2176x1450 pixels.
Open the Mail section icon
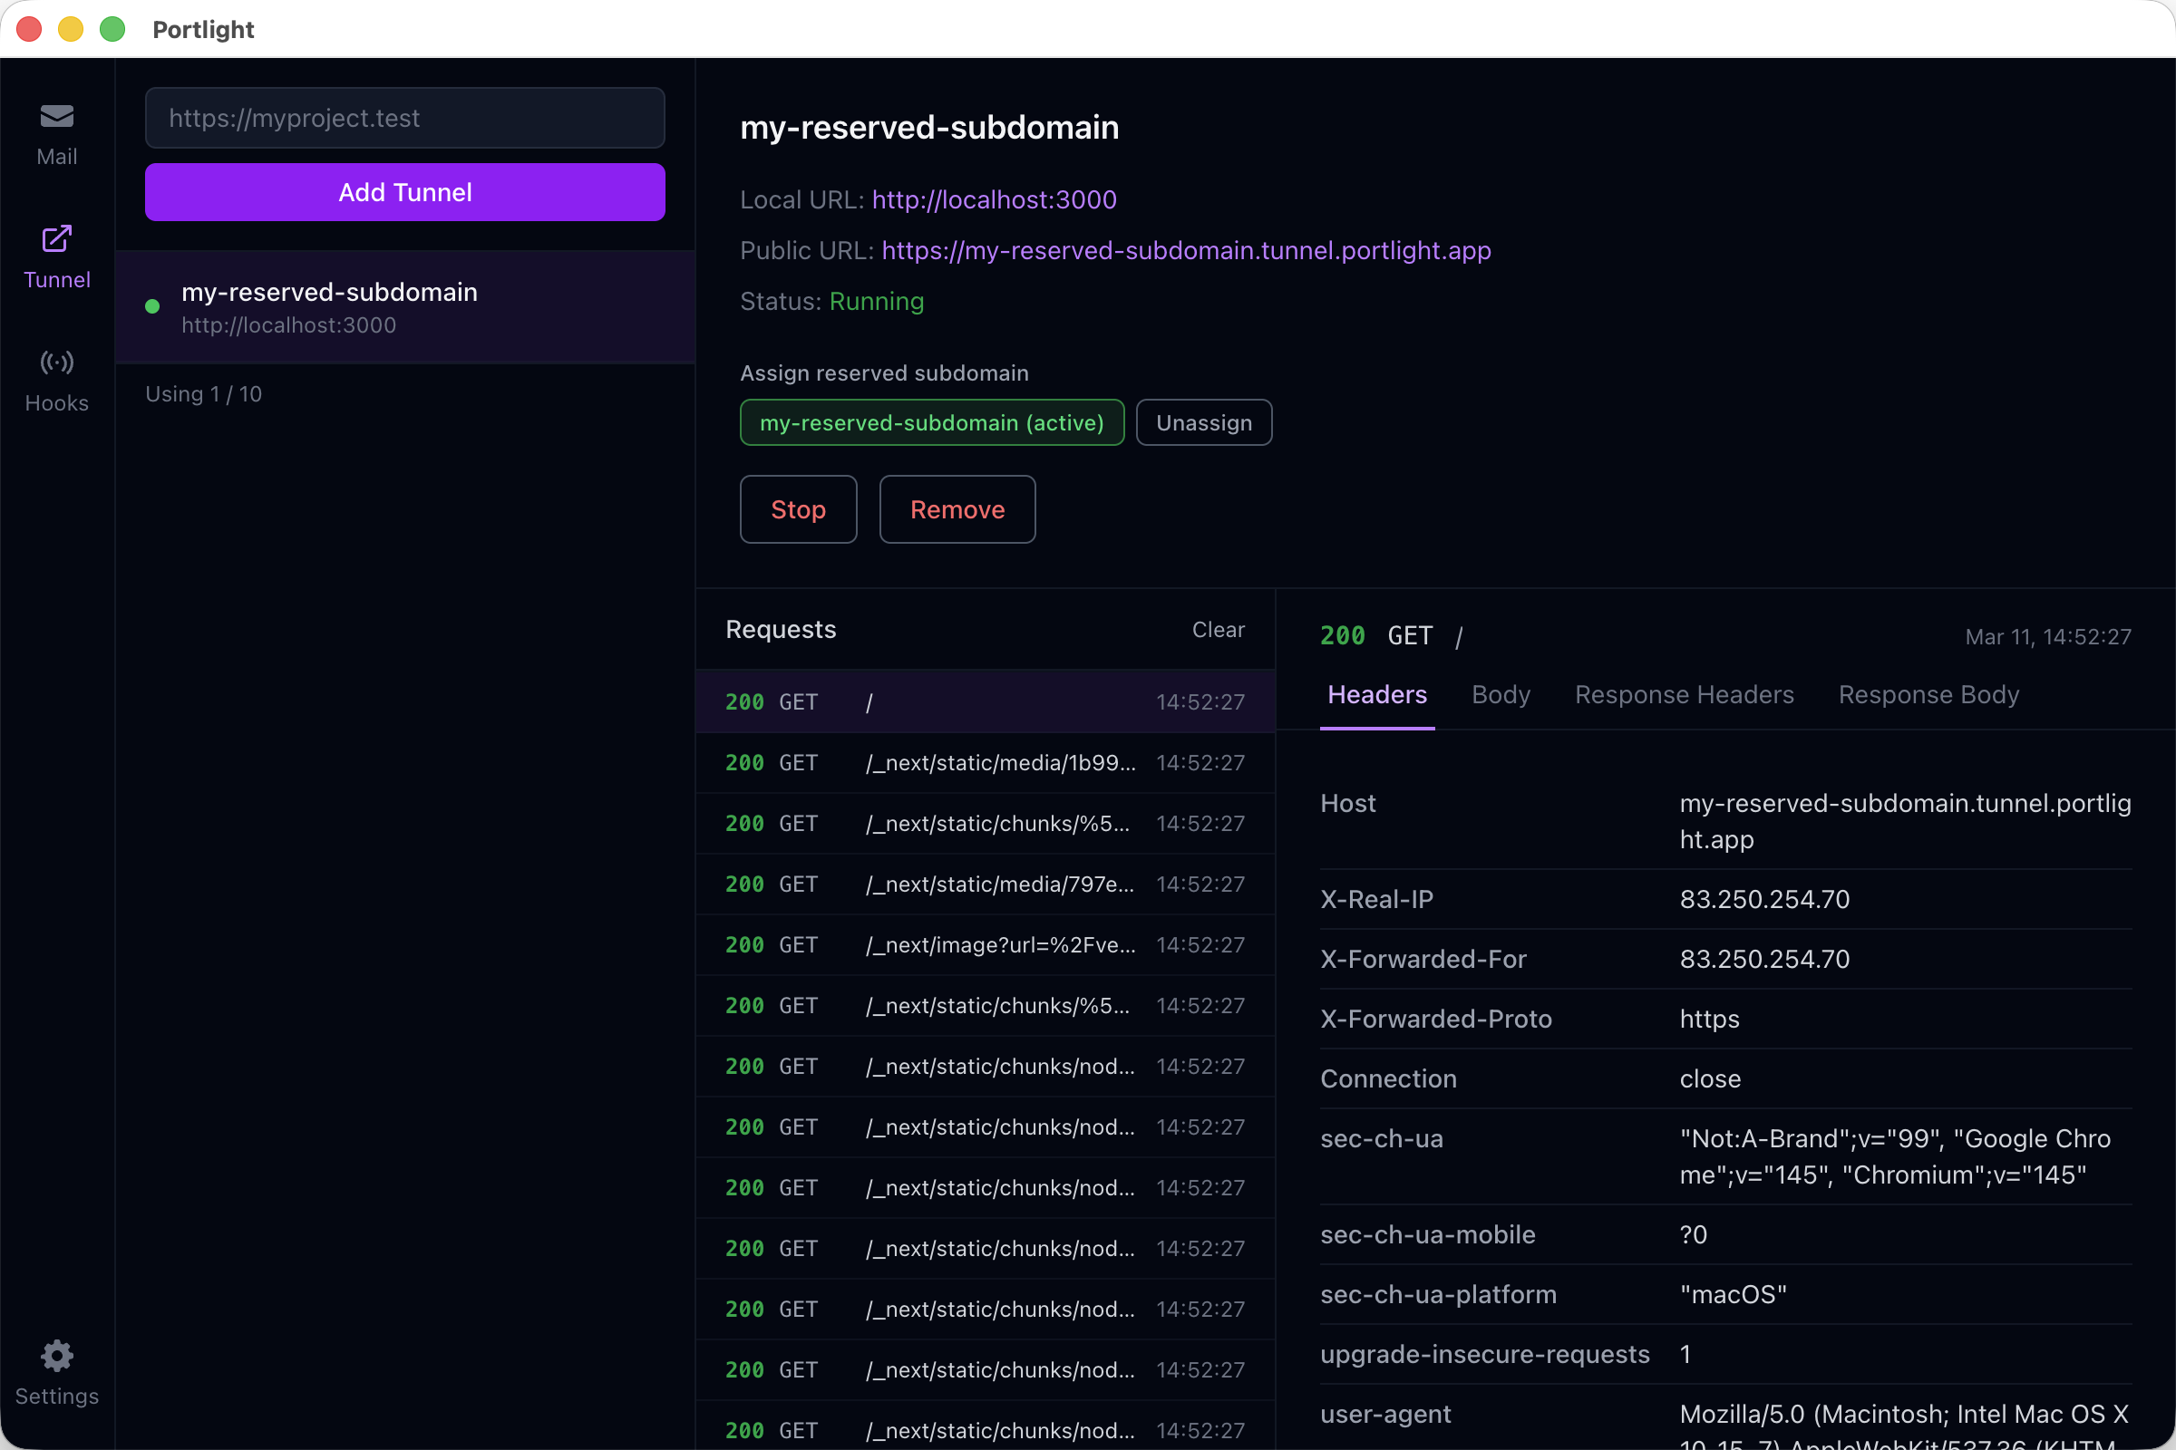pos(56,117)
